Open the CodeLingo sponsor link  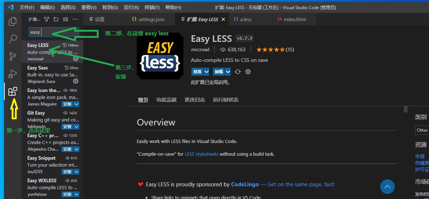[x=245, y=184]
